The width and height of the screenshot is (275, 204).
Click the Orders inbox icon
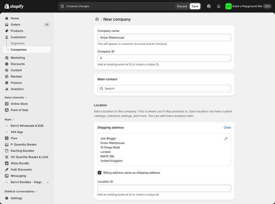pos(7,24)
